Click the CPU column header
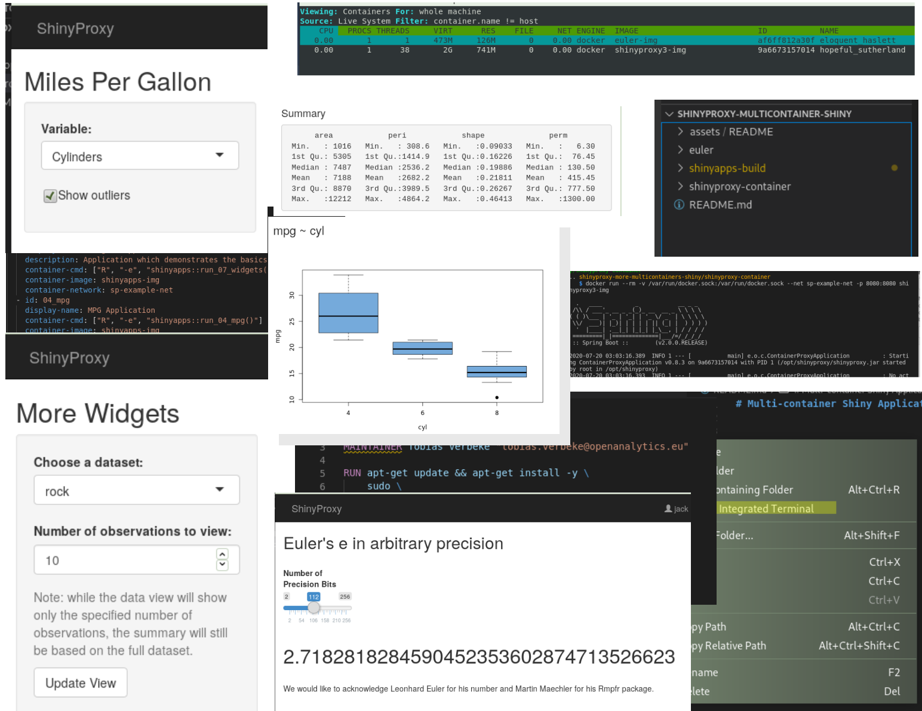The height and width of the screenshot is (711, 922). tap(326, 31)
